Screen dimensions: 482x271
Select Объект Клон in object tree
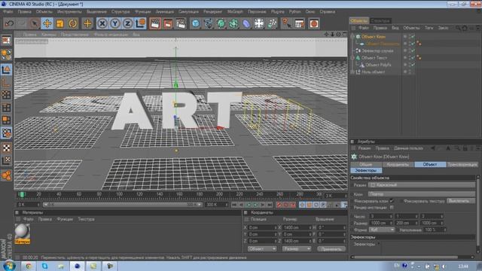tap(374, 37)
